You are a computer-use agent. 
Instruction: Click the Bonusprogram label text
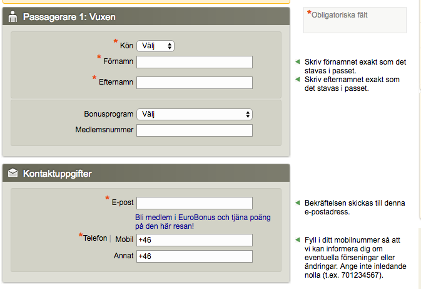[108, 114]
